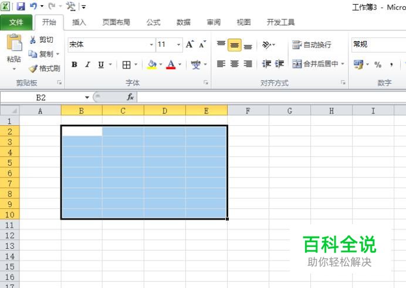Screen dimensions: 406x288
Task: Click the increase indent icon
Action: pos(279,64)
